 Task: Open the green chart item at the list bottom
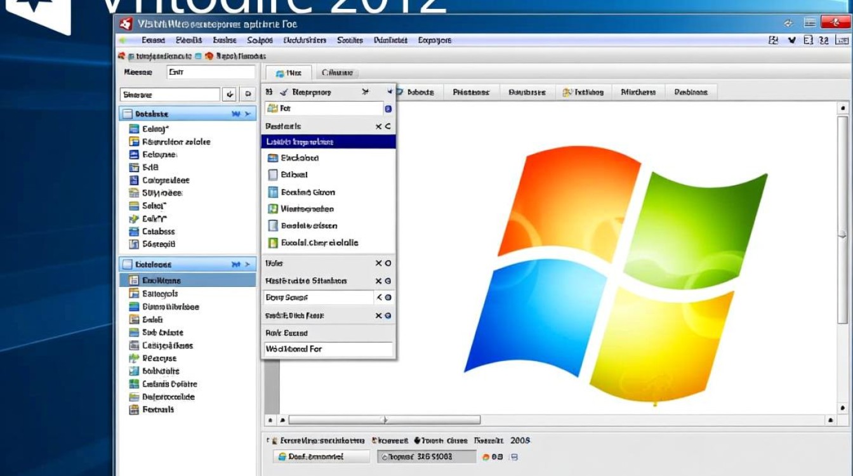click(x=317, y=242)
